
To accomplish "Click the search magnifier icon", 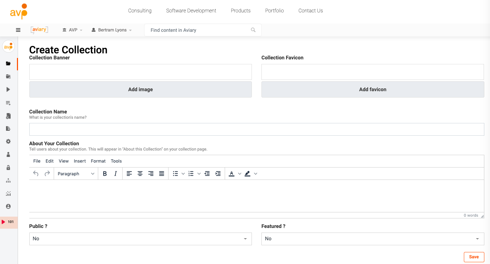I will [253, 30].
